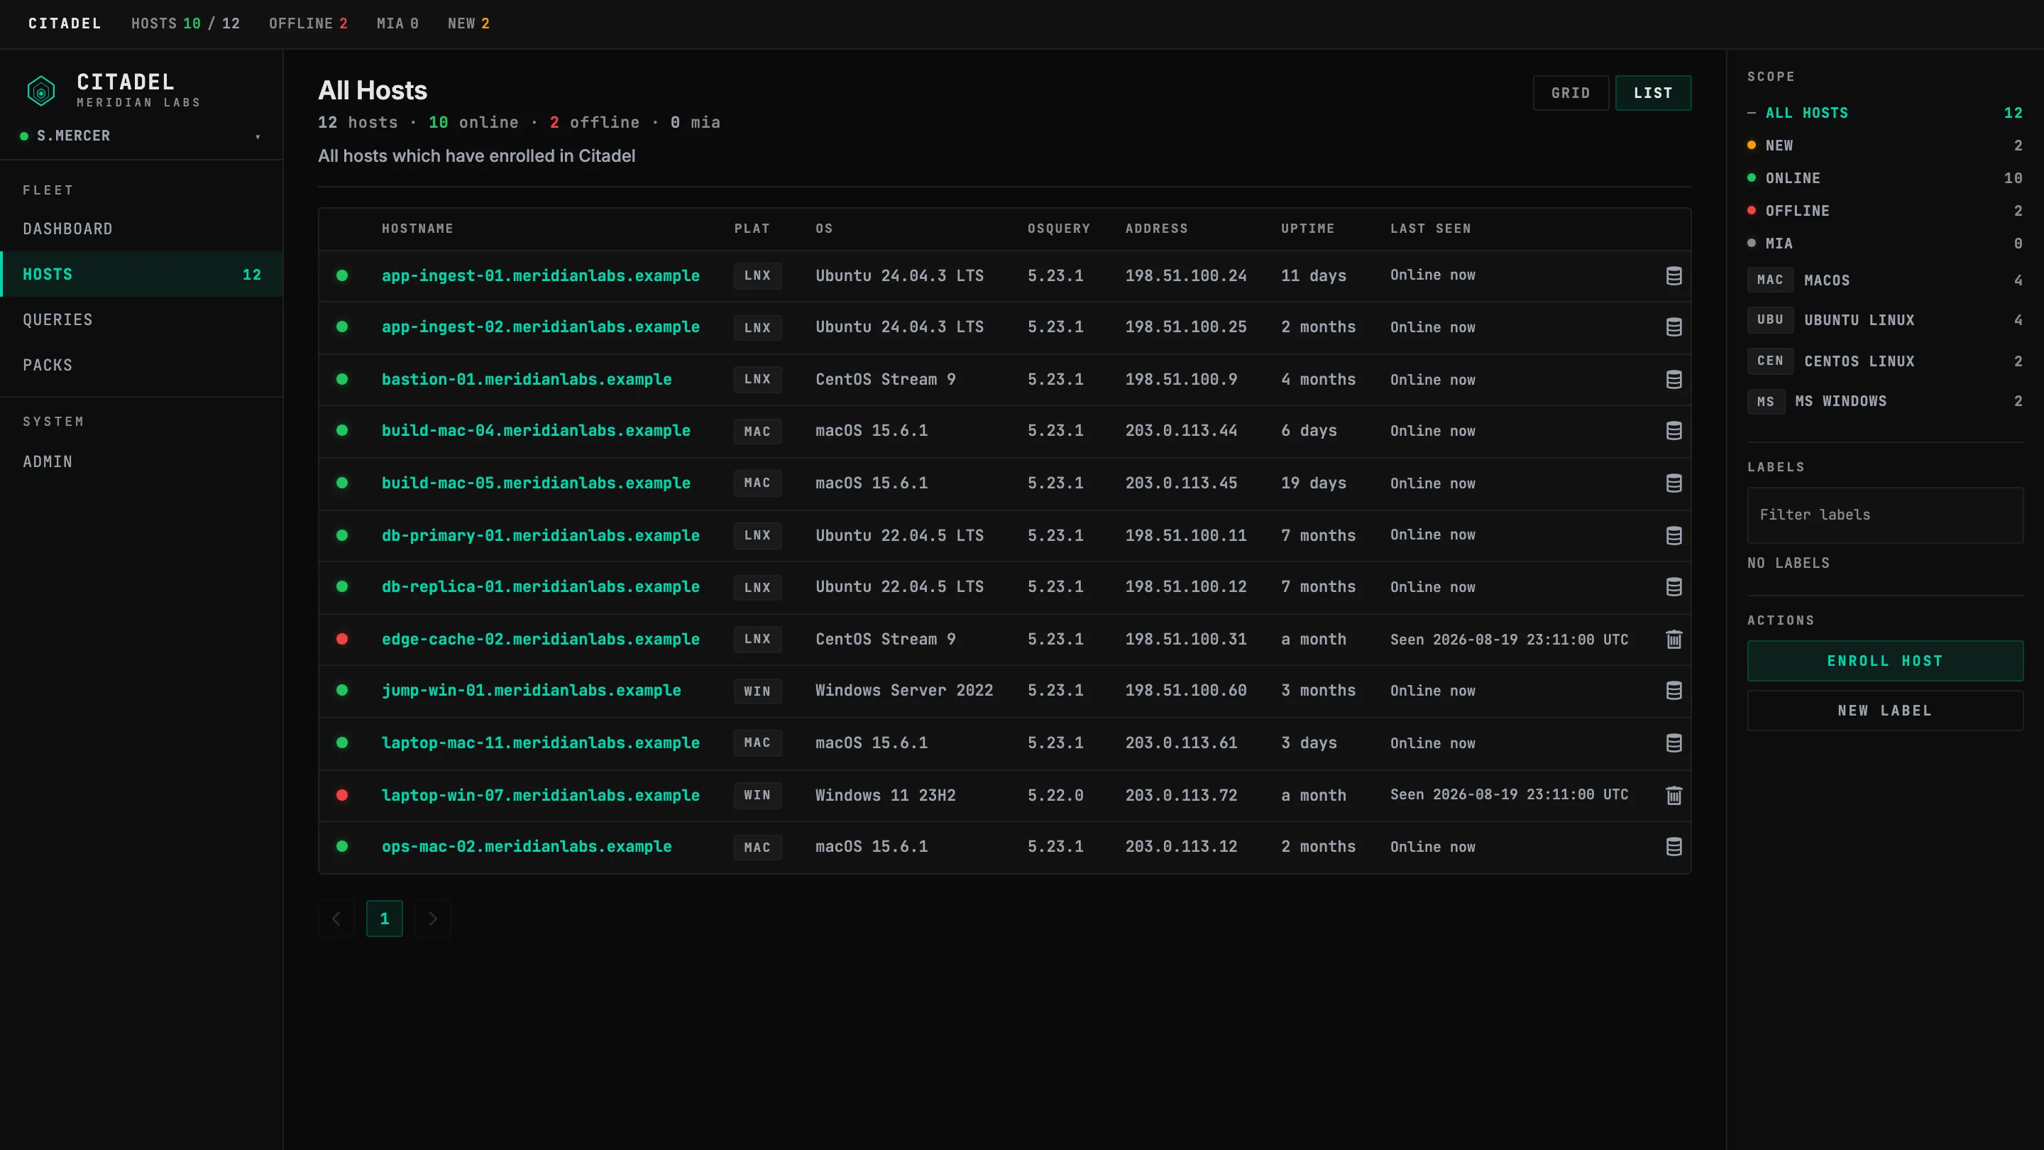Switch to Grid view
2044x1150 pixels.
coord(1571,93)
